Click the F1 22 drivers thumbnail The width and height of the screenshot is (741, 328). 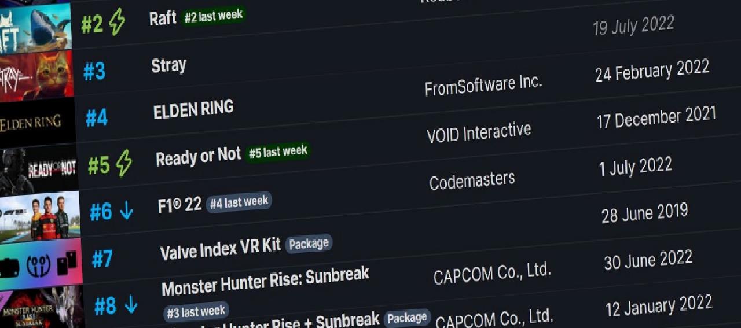click(40, 218)
